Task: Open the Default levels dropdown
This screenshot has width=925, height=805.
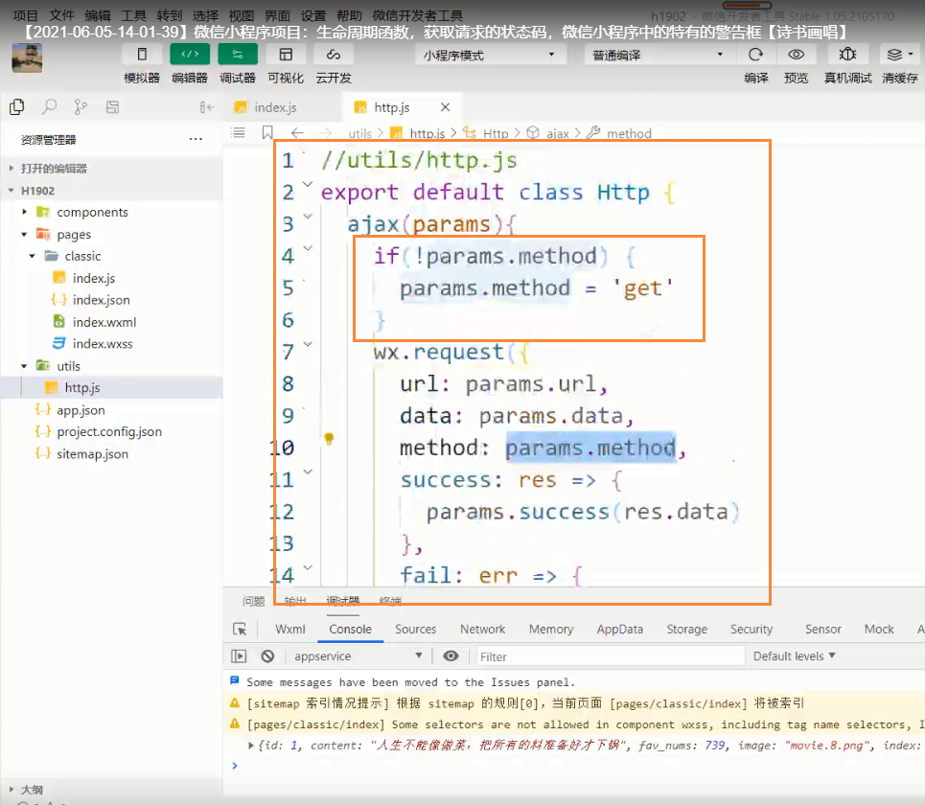Action: point(794,655)
